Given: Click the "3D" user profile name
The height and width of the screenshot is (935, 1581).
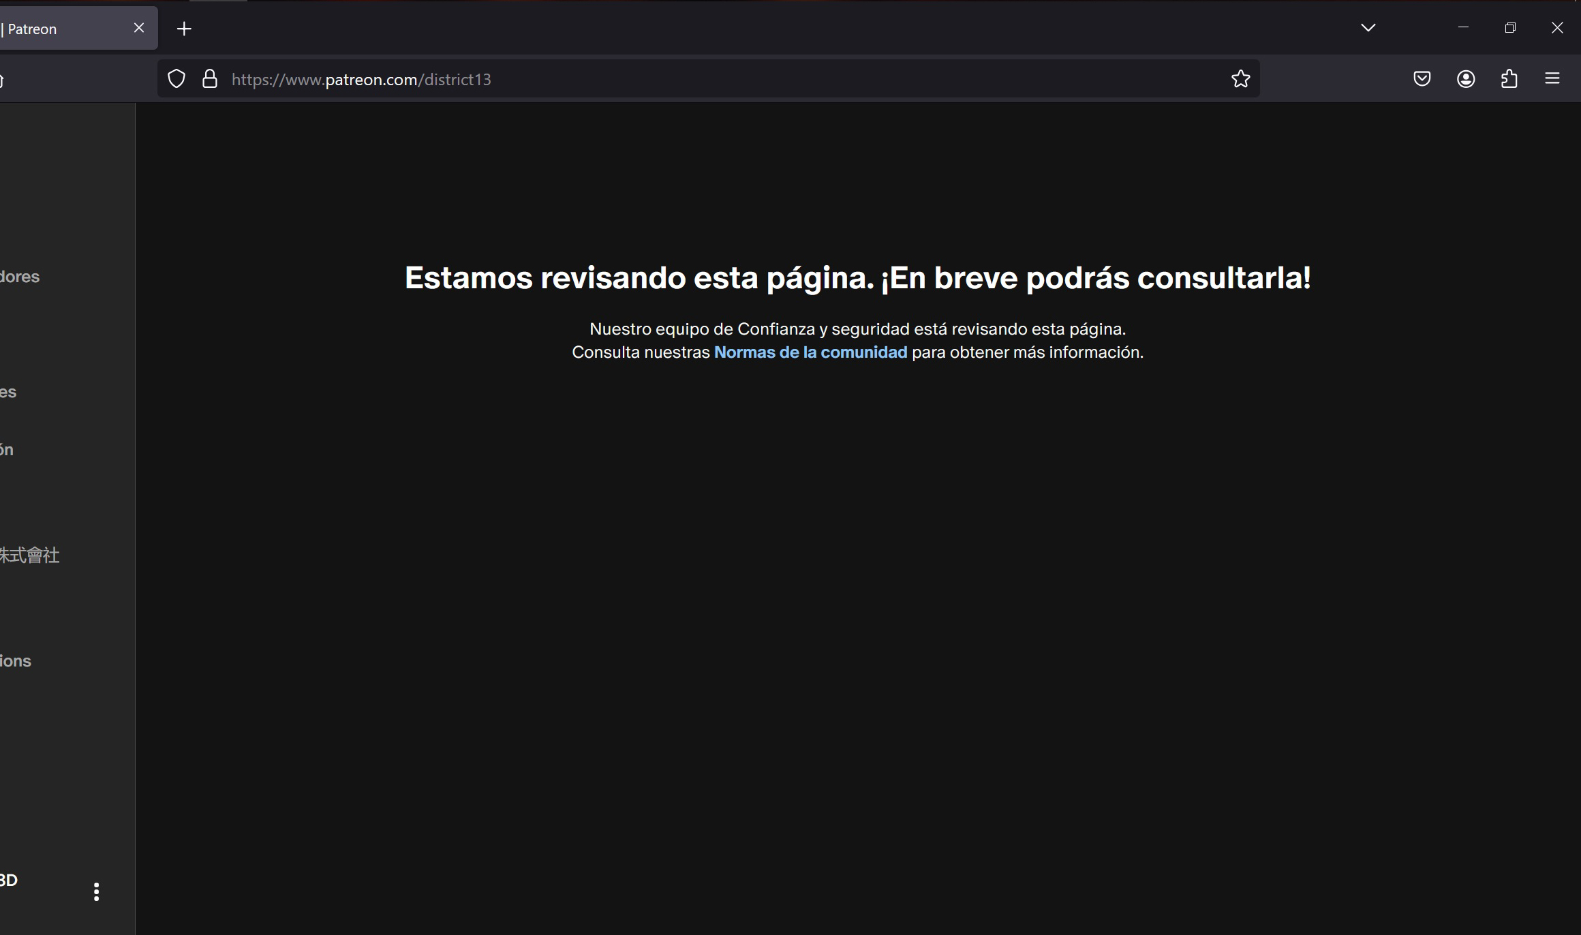Looking at the screenshot, I should [10, 880].
